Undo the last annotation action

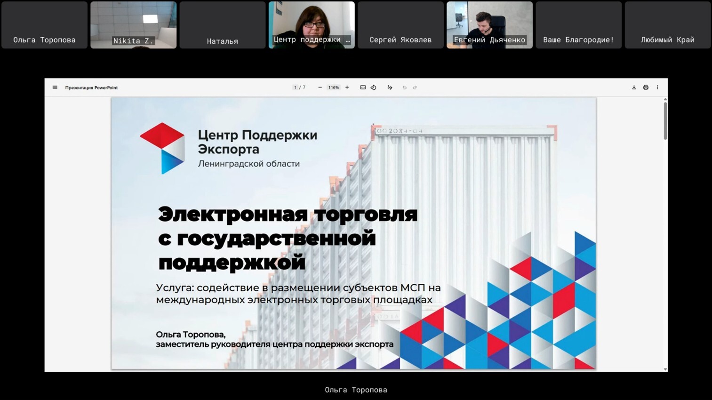pyautogui.click(x=404, y=88)
